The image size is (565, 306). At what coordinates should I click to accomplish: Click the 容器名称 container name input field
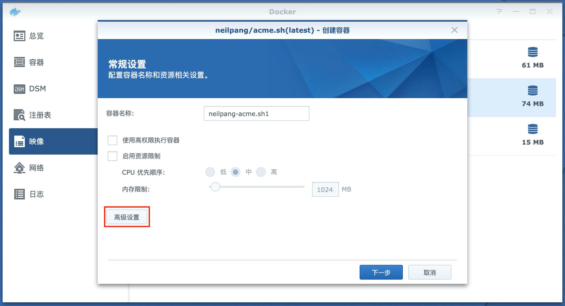click(x=256, y=114)
